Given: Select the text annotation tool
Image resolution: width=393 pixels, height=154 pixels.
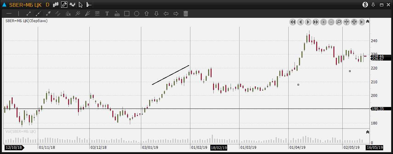Looking at the screenshot, I should tap(107, 14).
